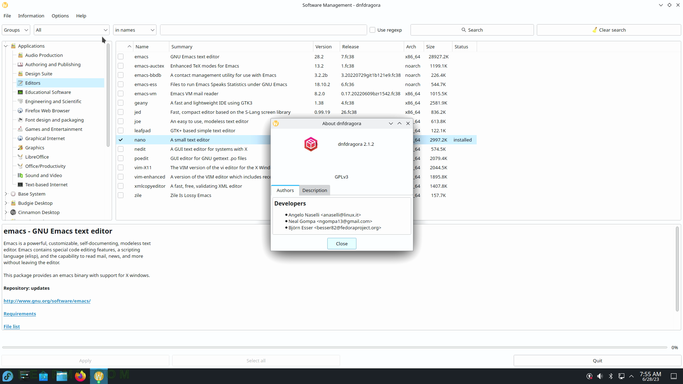Click the Text-based Internet group icon
683x384 pixels.
click(20, 185)
